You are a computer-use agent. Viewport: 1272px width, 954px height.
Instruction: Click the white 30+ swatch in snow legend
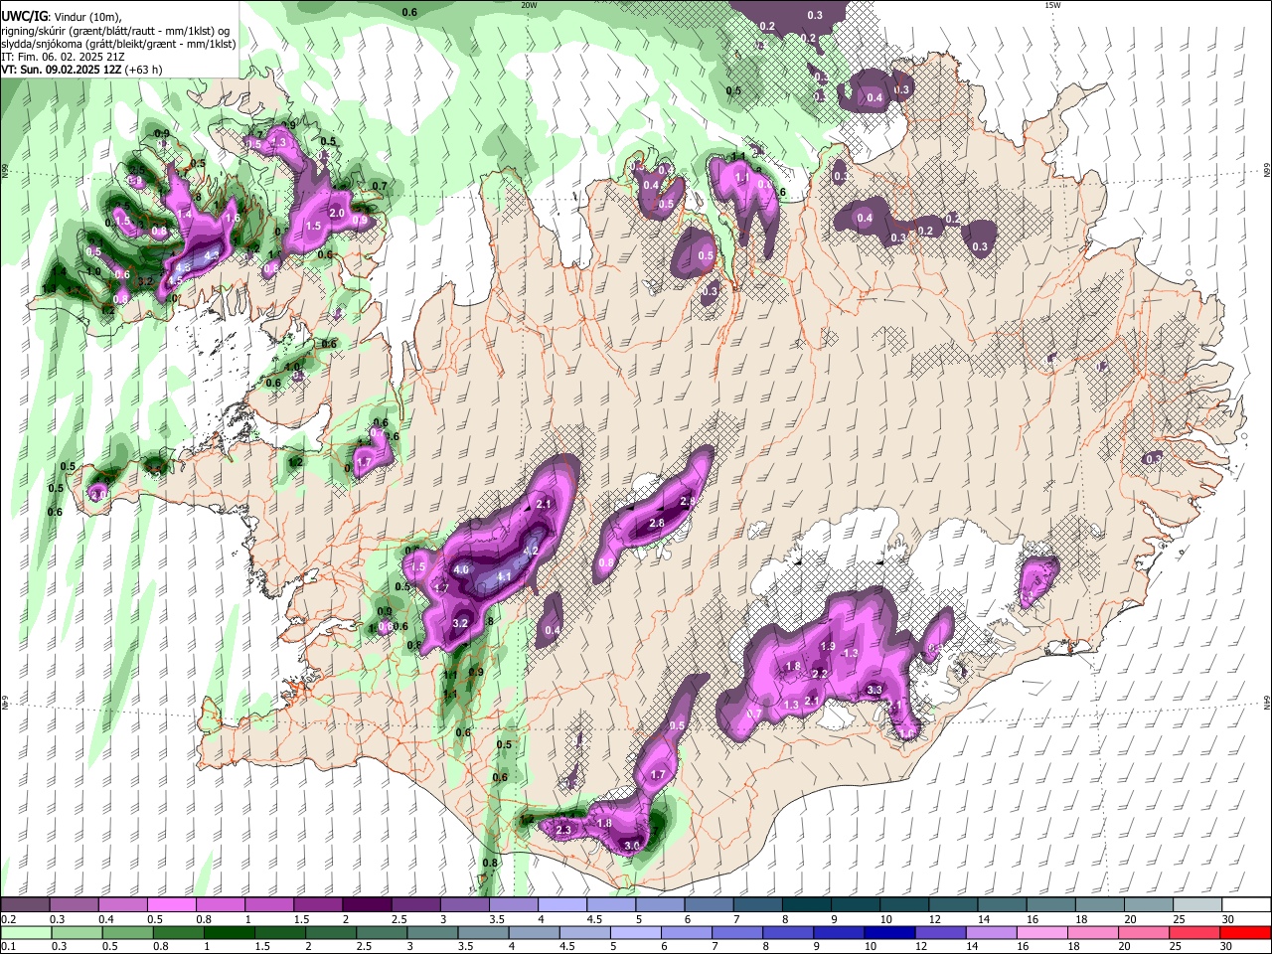1246,905
